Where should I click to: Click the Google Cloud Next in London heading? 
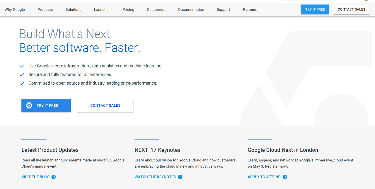pos(283,150)
